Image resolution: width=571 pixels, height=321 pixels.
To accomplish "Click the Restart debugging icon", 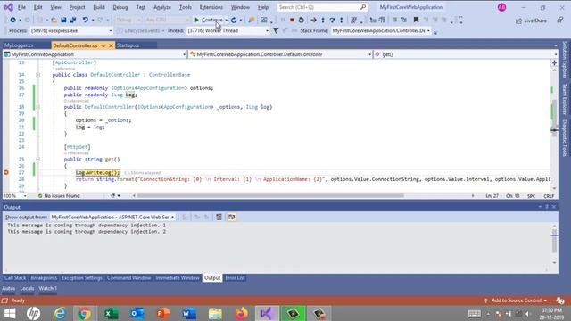I will (x=301, y=20).
